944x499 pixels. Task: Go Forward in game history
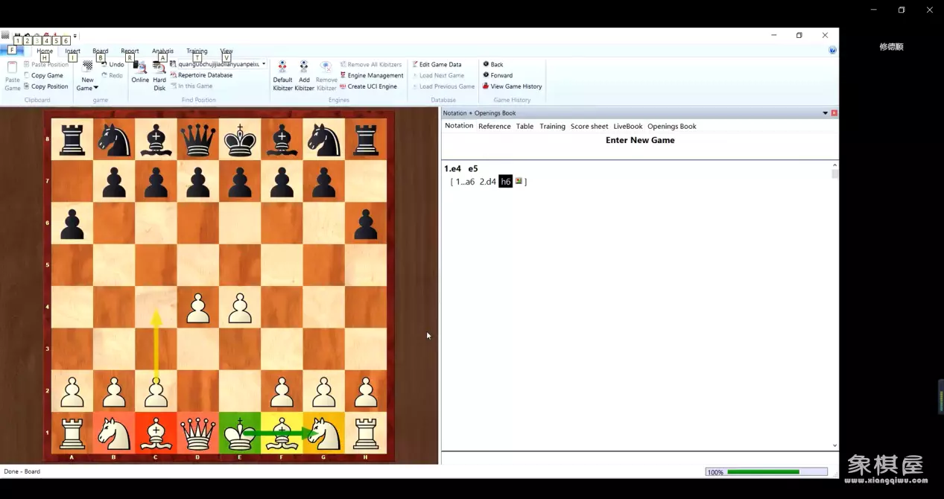point(498,75)
